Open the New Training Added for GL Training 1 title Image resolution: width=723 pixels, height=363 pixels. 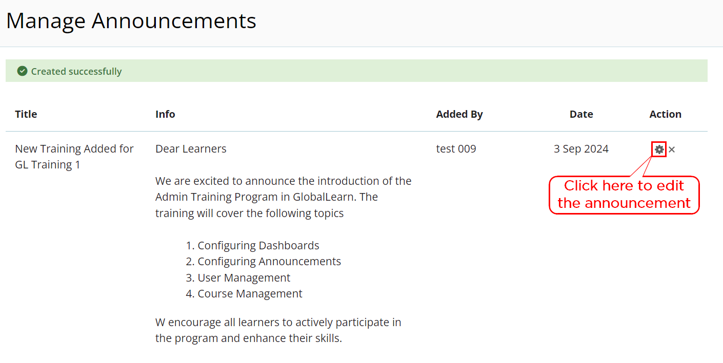(74, 157)
